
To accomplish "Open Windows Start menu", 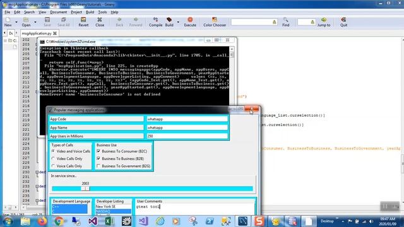I will click(8, 221).
